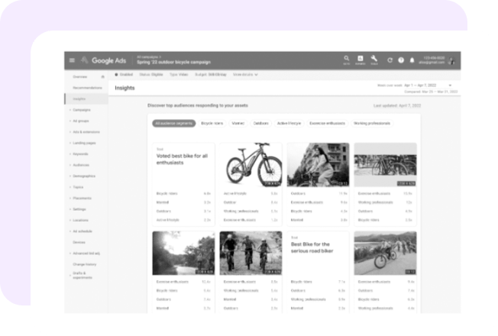The width and height of the screenshot is (498, 336).
Task: Click the refresh icon in header
Action: (390, 60)
